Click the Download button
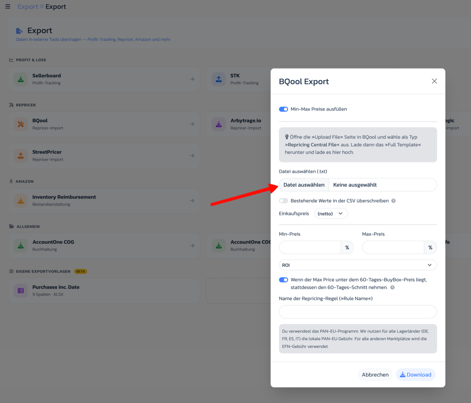Viewport: 471px width, 403px height. (416, 375)
